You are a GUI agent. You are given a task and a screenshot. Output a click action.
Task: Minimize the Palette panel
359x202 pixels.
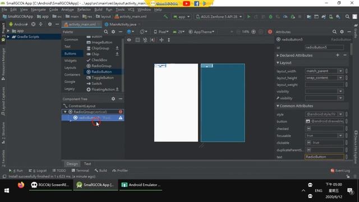click(x=121, y=32)
